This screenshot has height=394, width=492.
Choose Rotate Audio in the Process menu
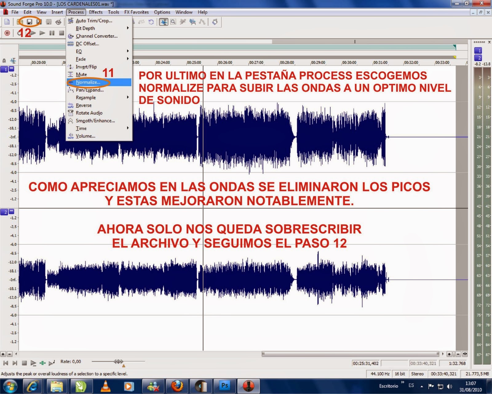tap(99, 113)
